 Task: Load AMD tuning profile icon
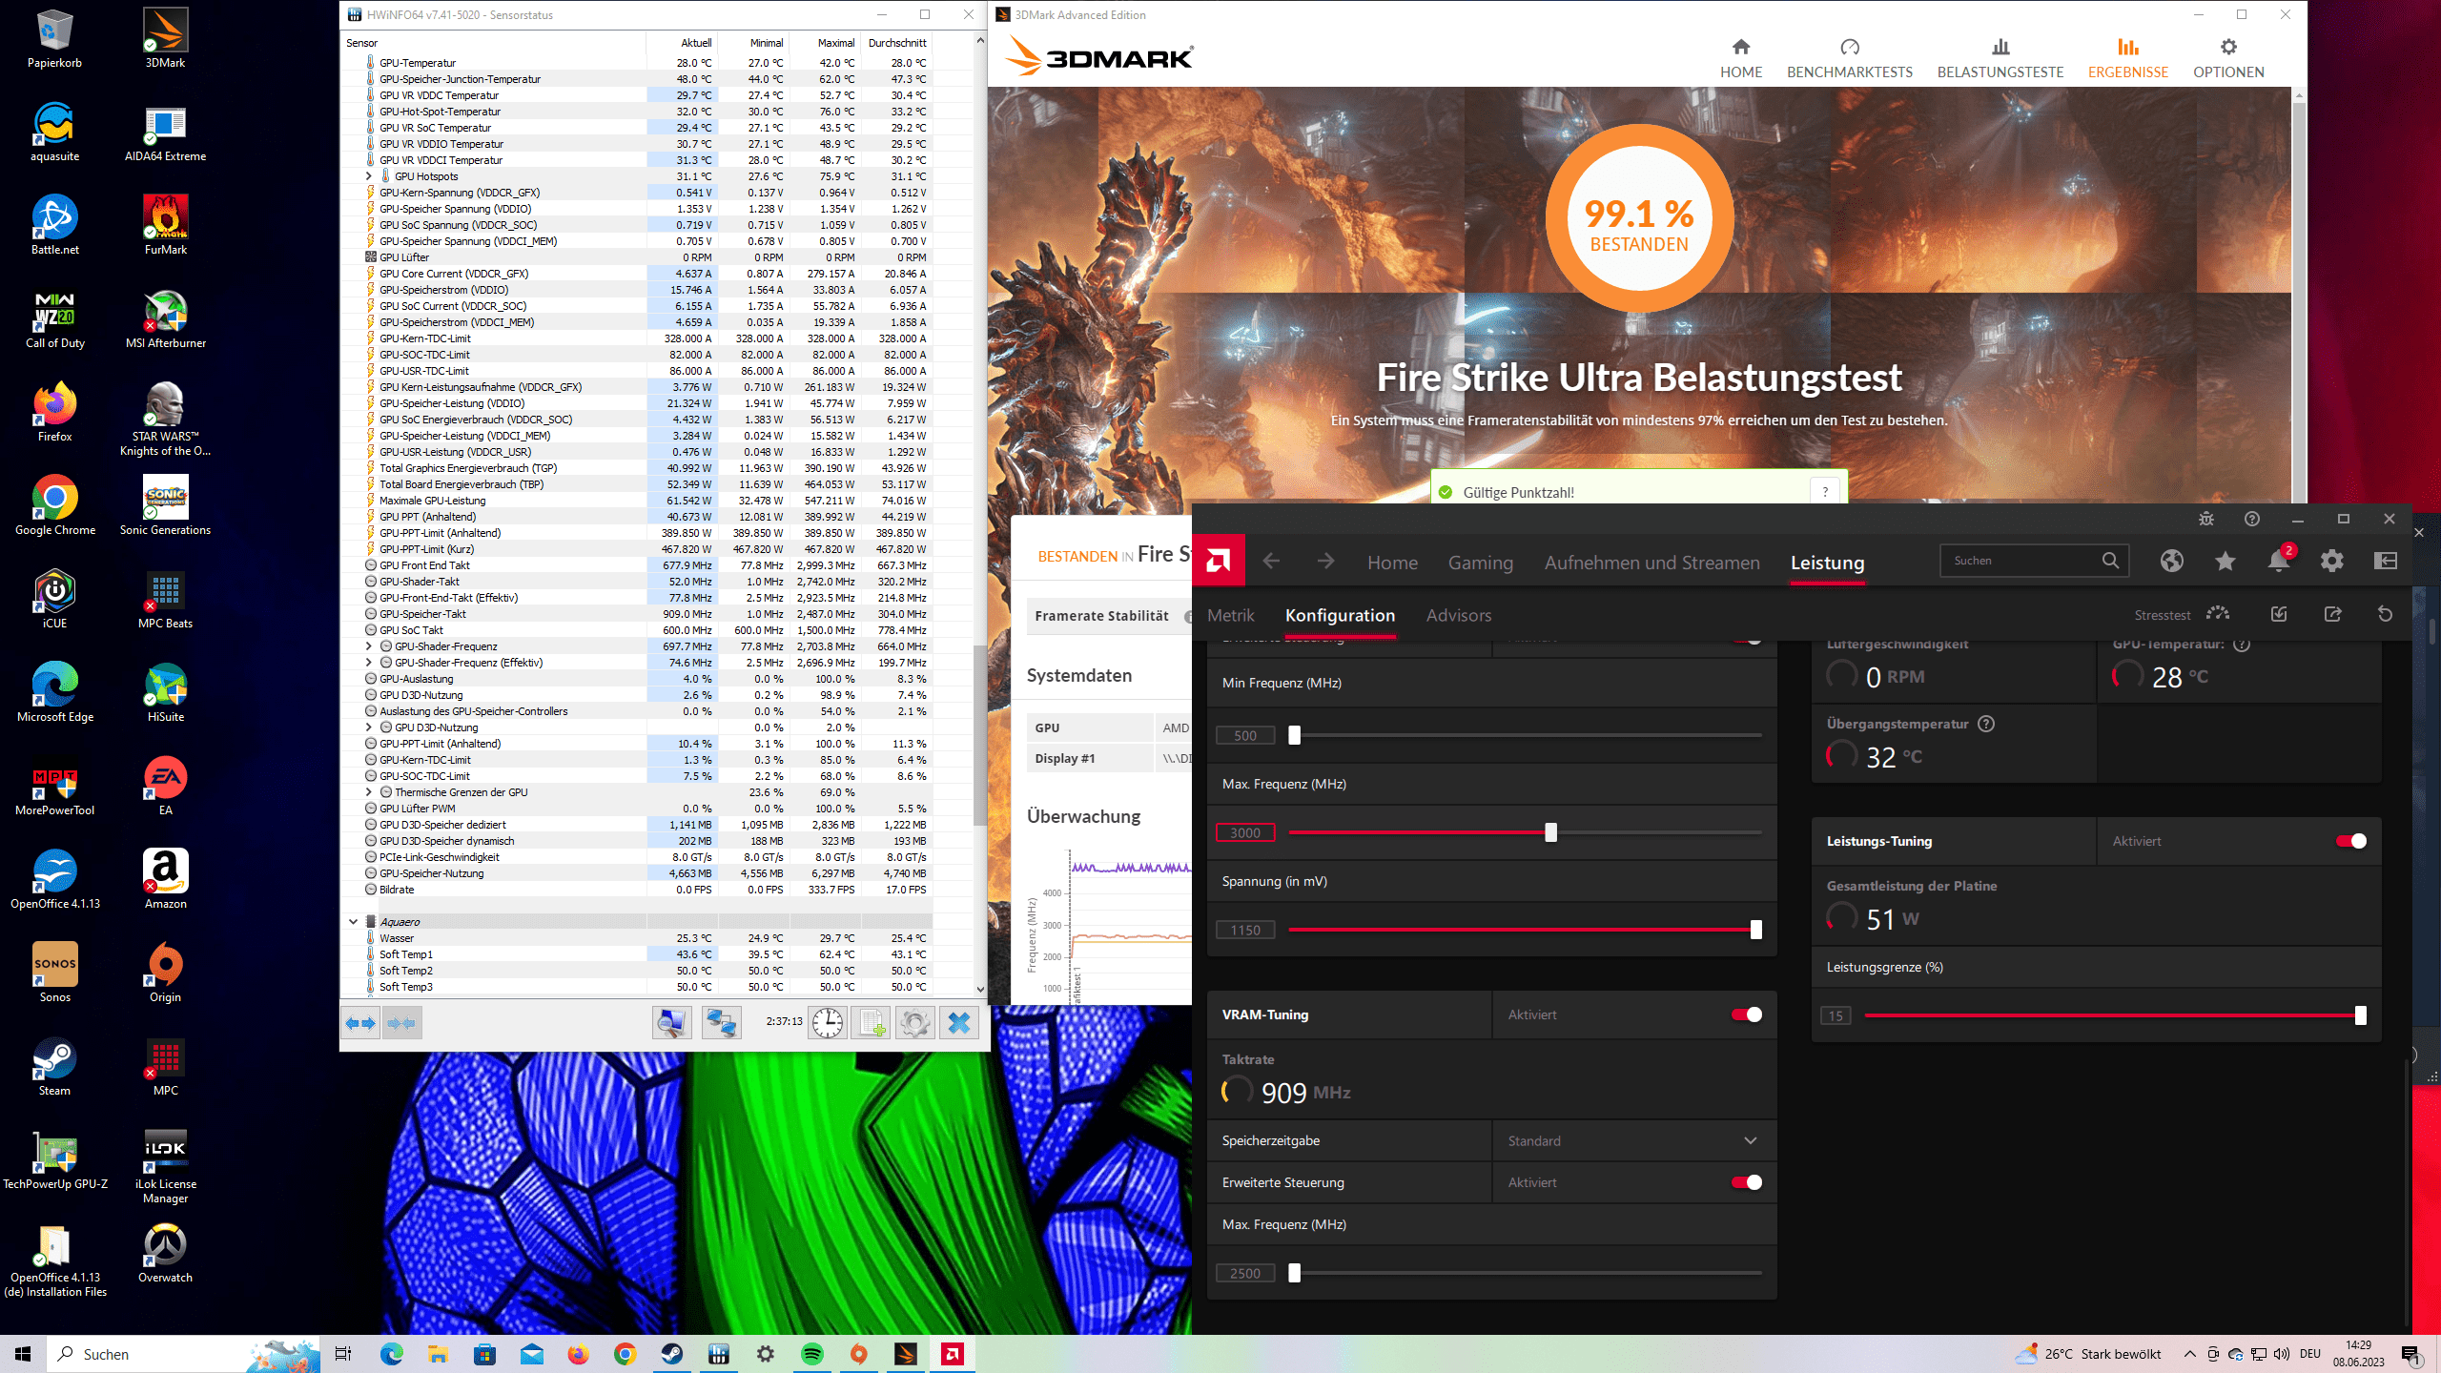coord(2279,614)
